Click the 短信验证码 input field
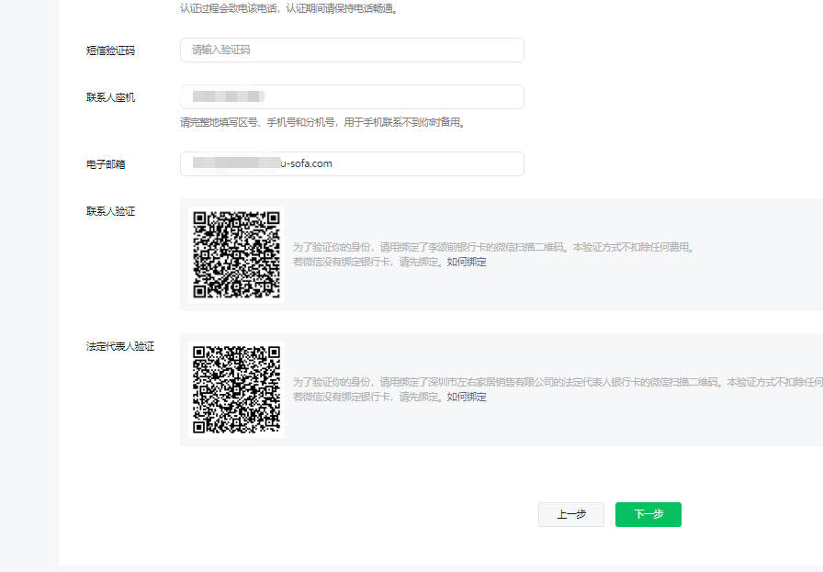The height and width of the screenshot is (572, 823). (x=352, y=50)
